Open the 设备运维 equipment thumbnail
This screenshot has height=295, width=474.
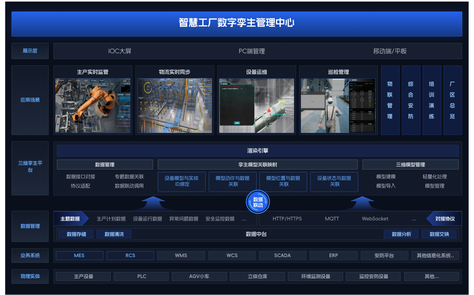coord(256,105)
